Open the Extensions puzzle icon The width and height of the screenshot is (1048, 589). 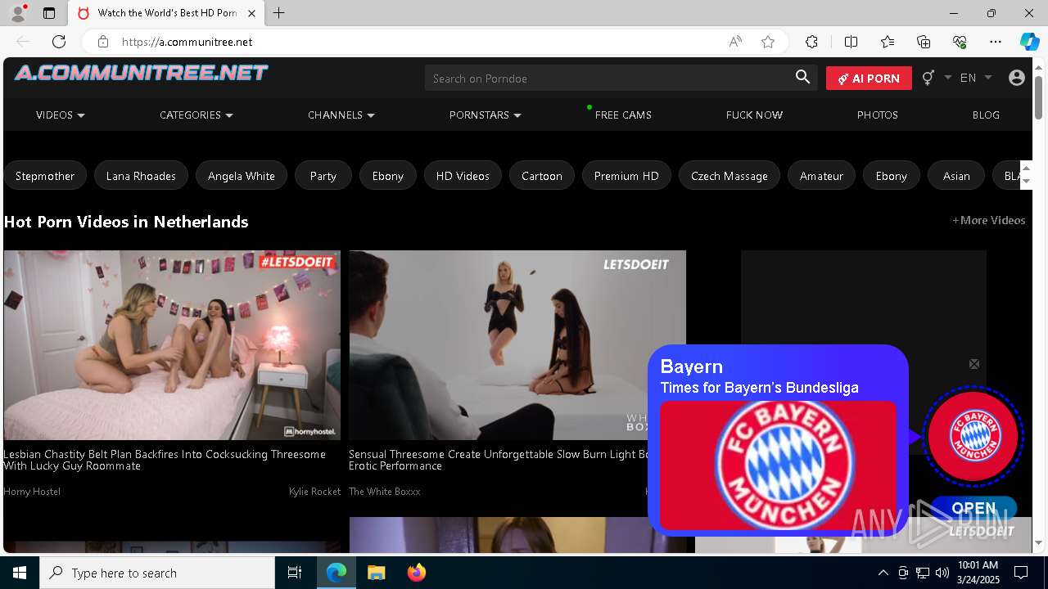point(811,42)
